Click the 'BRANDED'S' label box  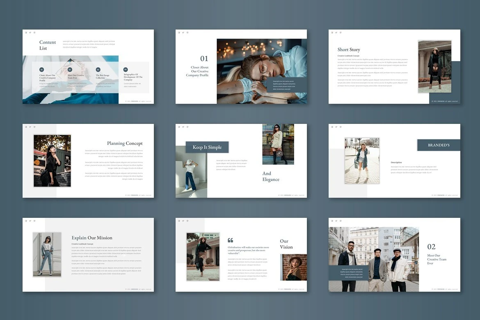439,145
